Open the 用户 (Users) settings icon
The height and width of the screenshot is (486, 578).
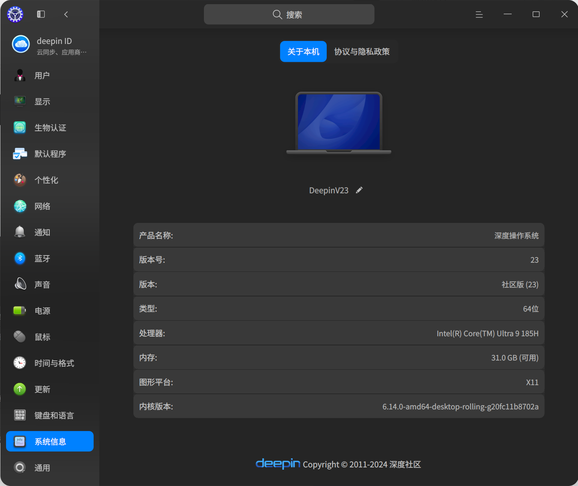tap(20, 75)
